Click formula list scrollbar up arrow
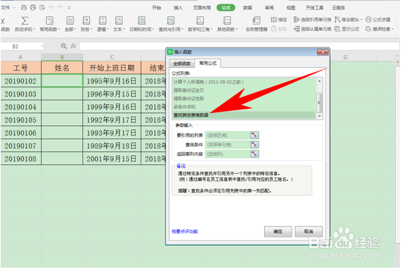 (319, 81)
